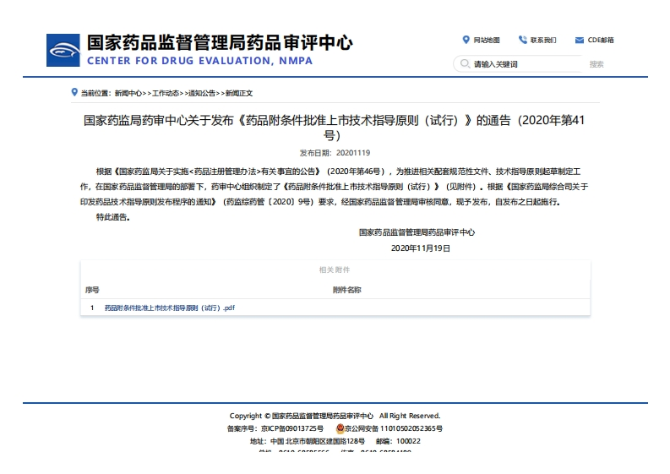Open the 网站地图 link
The width and height of the screenshot is (670, 474).
coord(487,41)
